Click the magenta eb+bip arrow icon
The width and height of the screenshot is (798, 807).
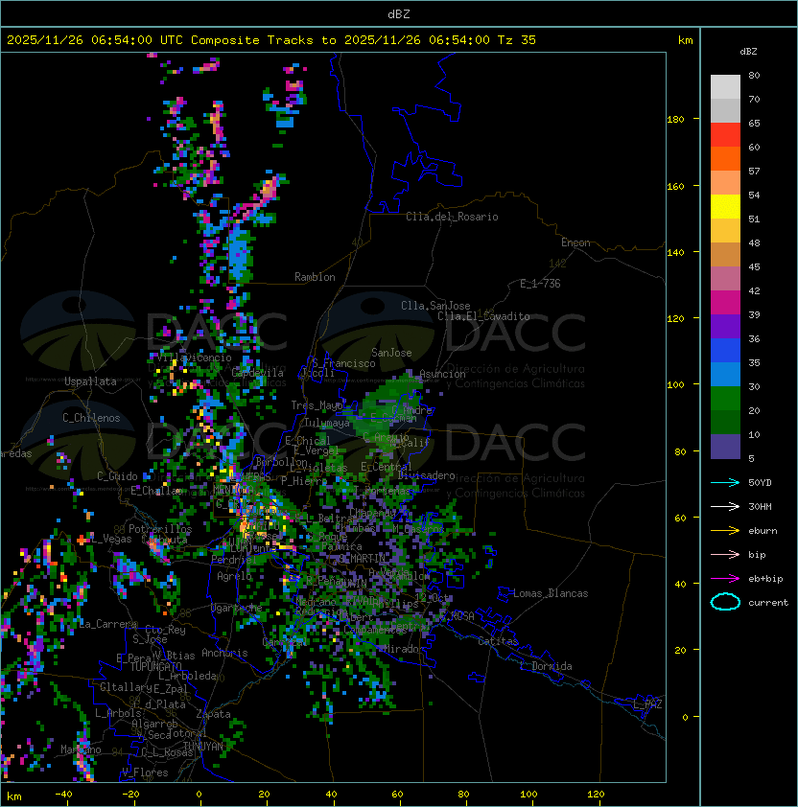[x=725, y=579]
